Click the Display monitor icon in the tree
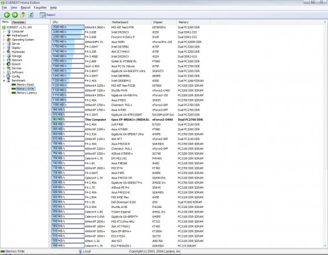 point(9,48)
